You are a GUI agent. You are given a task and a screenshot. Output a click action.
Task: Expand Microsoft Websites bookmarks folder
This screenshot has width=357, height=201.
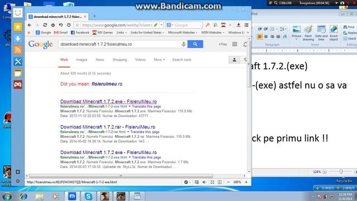pos(182,32)
